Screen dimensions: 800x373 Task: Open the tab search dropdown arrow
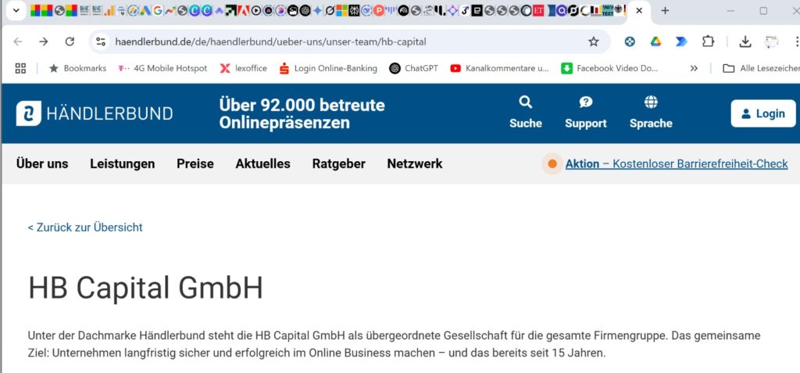(16, 11)
